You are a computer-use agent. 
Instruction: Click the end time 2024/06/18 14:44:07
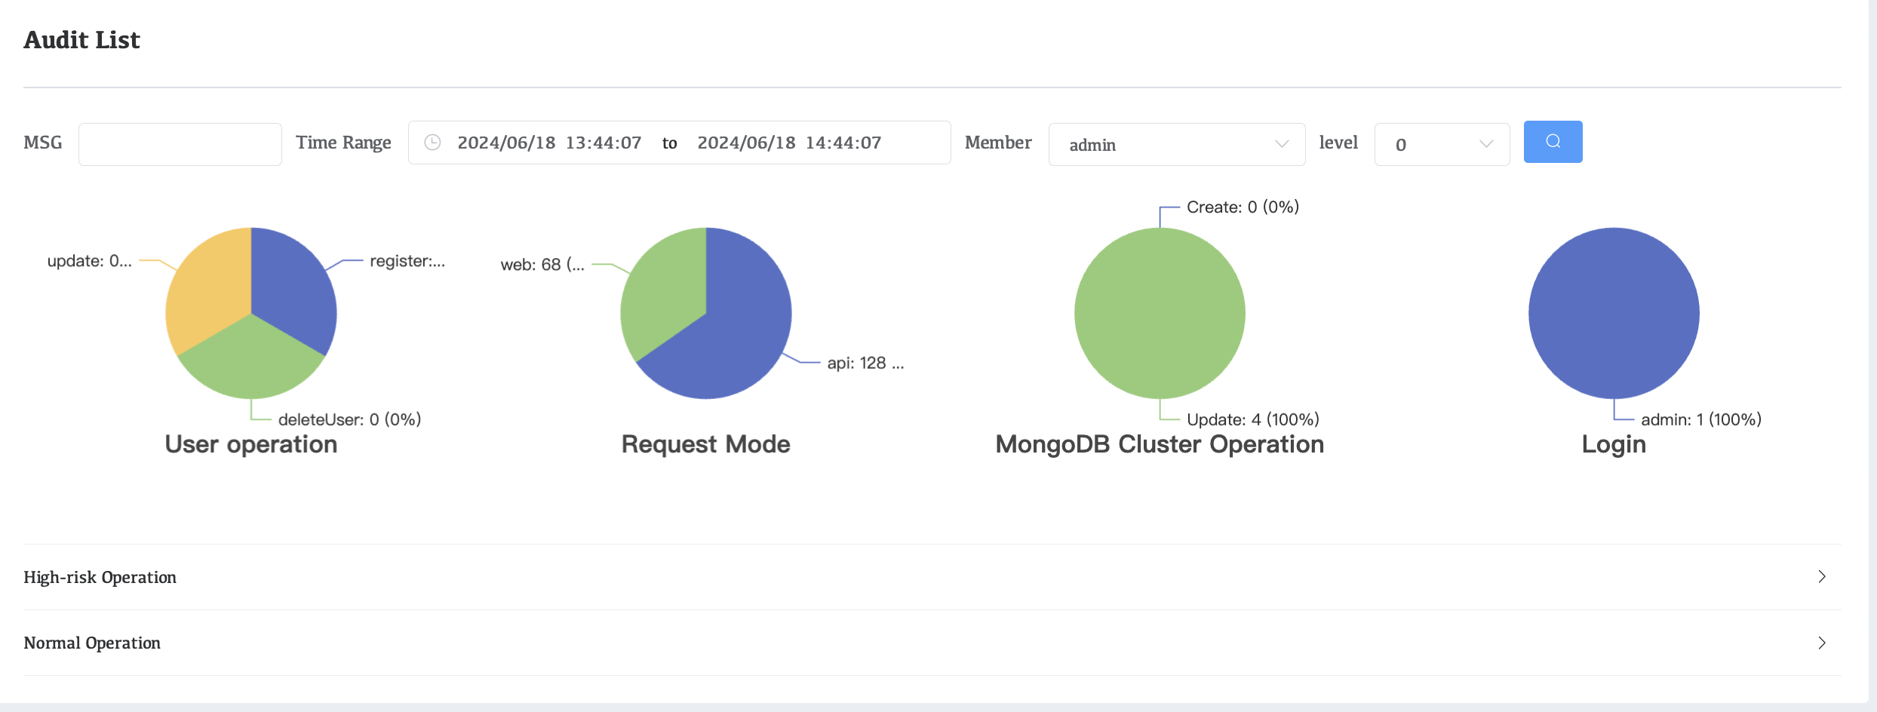pyautogui.click(x=789, y=143)
